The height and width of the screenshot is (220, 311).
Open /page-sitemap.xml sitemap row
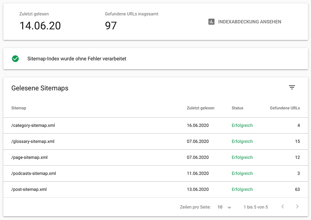[x=30, y=157]
